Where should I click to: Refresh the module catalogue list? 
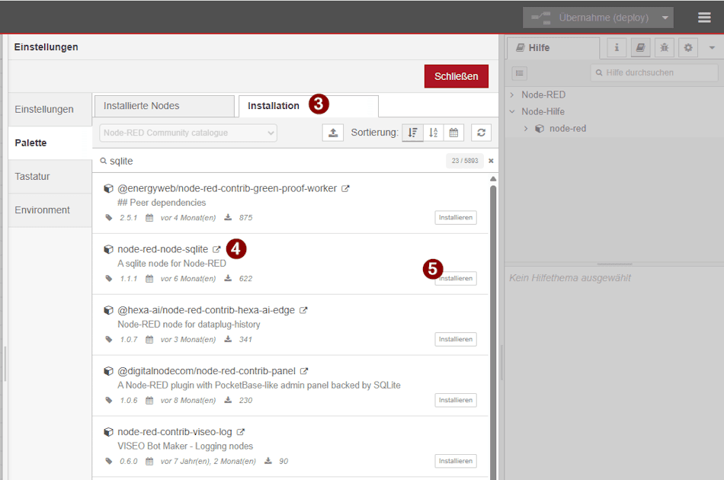click(x=481, y=132)
